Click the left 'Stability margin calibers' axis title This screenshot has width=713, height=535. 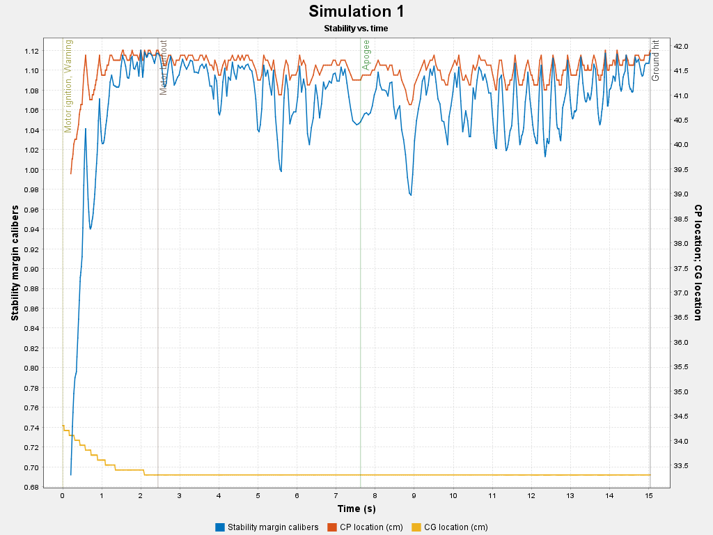tap(15, 263)
